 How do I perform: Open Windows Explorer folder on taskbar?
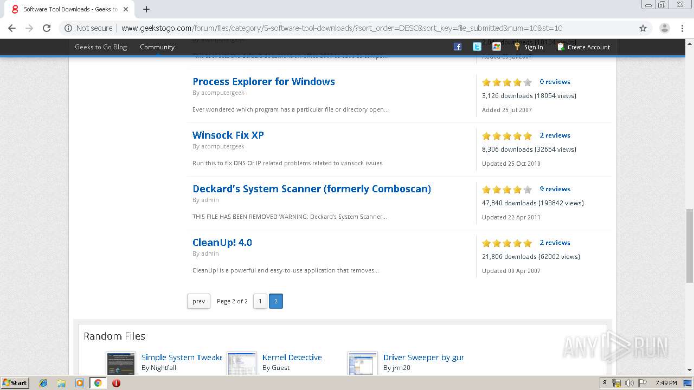pyautogui.click(x=61, y=383)
